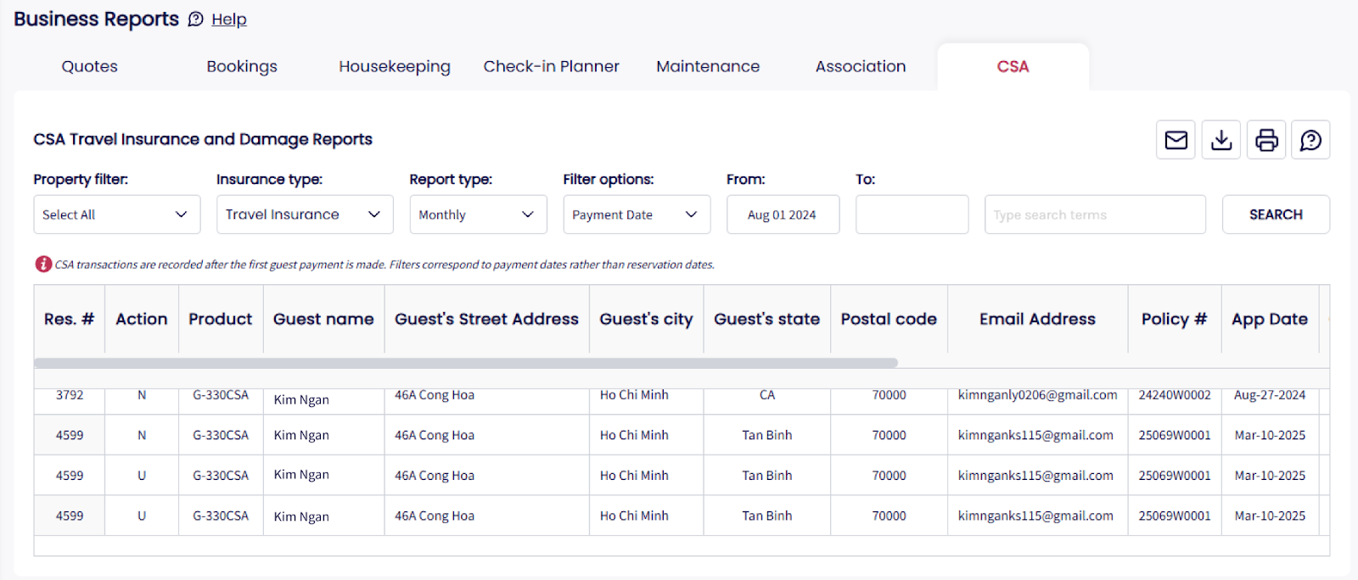Open the Report type Monthly dropdown
Viewport: 1358px width, 580px height.
(477, 215)
